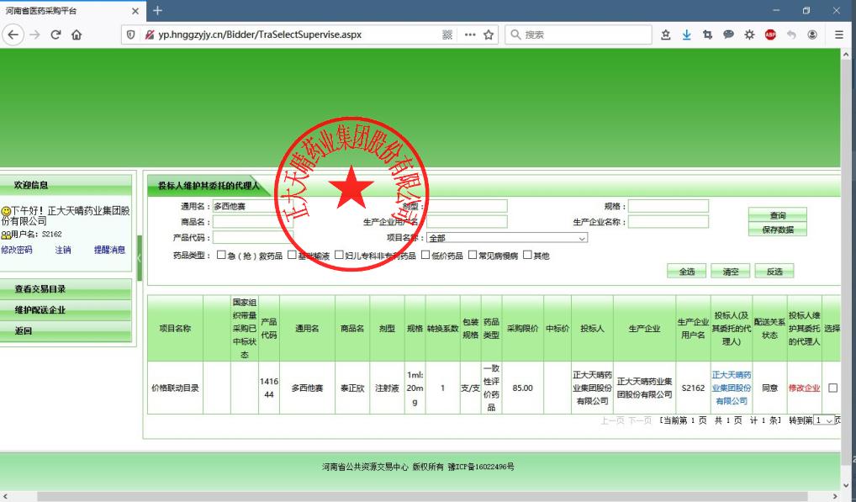This screenshot has width=856, height=502.
Task: Check the 常见病慢病 checkbox
Action: (473, 255)
